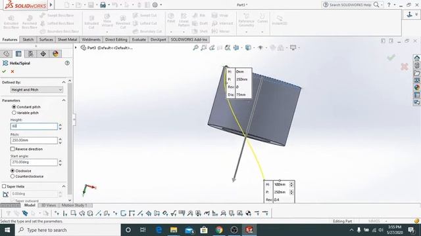Click the Height input field
The width and height of the screenshot is (421, 236).
(34, 127)
